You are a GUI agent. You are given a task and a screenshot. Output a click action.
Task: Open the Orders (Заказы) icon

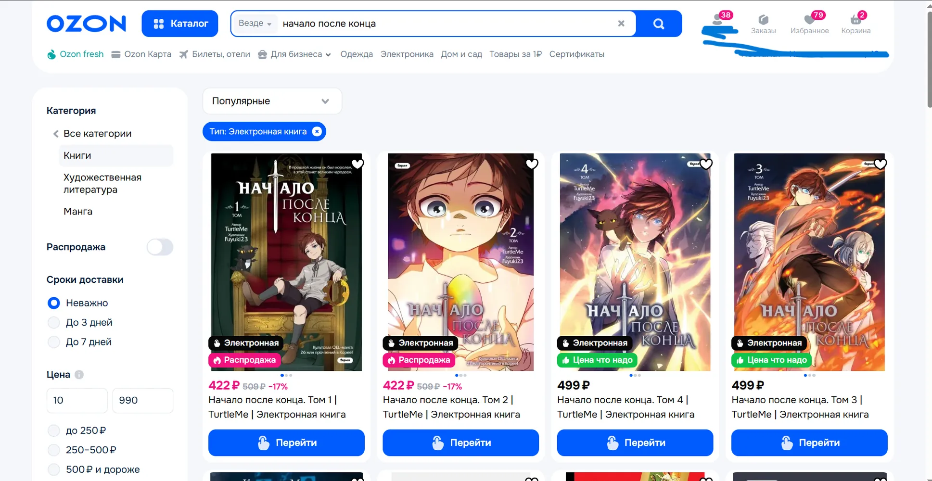click(763, 24)
